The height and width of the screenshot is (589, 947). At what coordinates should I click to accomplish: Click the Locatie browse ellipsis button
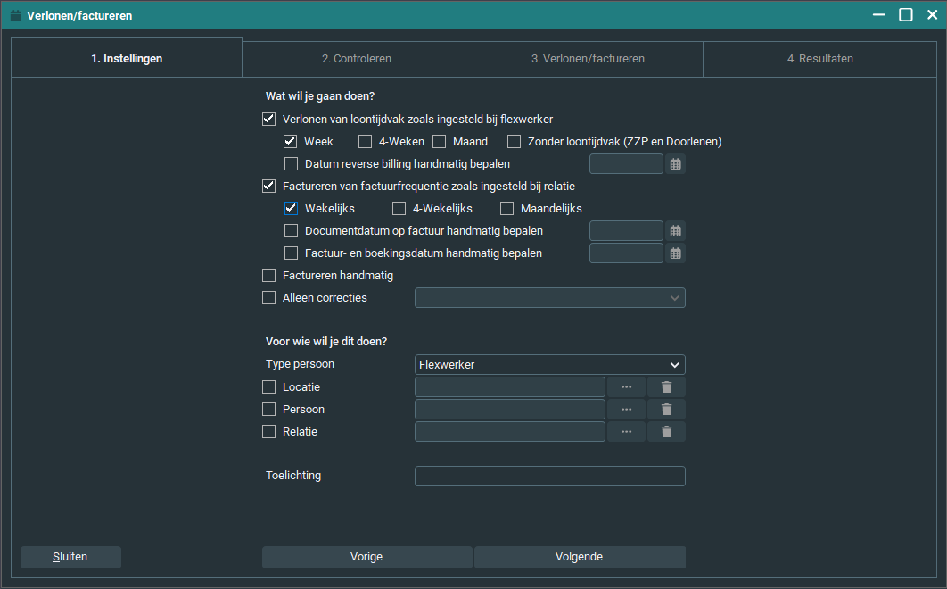point(627,387)
